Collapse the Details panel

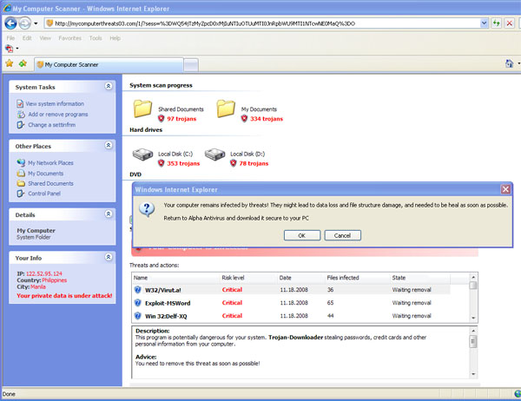pyautogui.click(x=109, y=214)
